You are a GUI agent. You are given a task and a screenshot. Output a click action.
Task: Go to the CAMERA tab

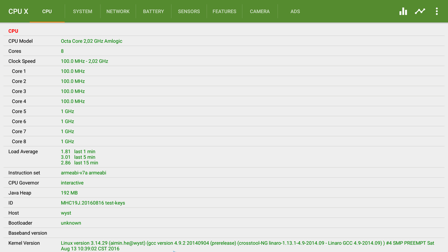click(x=260, y=11)
